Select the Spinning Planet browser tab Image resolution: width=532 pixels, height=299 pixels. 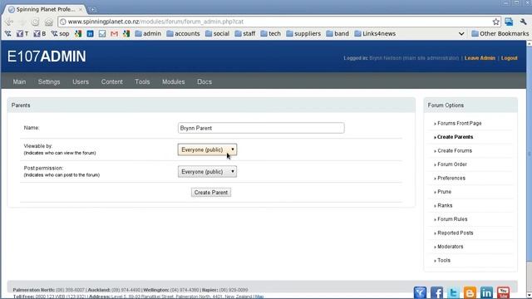point(45,9)
